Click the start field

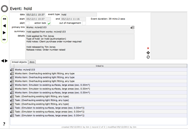click(38, 19)
